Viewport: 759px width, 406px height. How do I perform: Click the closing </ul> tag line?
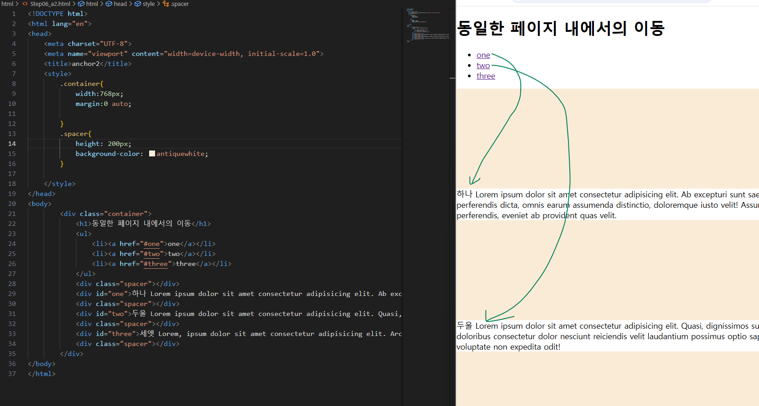86,274
